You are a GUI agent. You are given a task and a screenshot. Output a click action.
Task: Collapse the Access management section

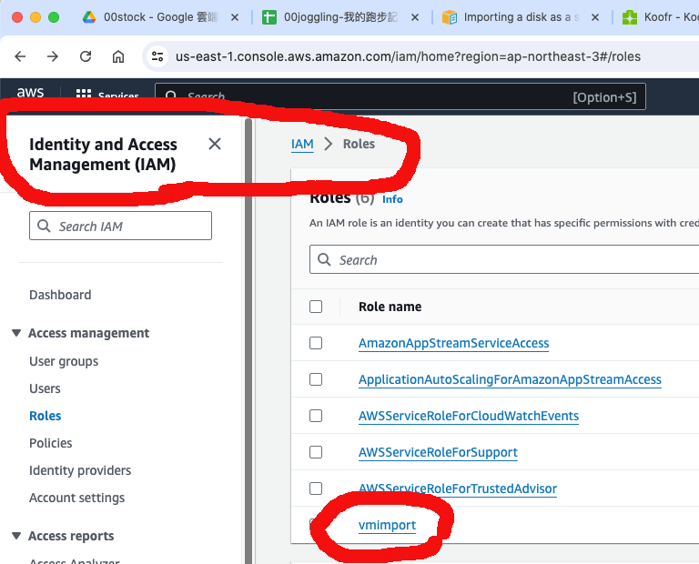pyautogui.click(x=16, y=333)
